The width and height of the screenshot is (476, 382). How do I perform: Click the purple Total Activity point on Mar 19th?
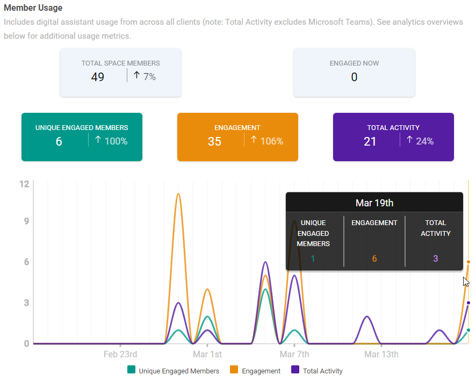click(468, 302)
